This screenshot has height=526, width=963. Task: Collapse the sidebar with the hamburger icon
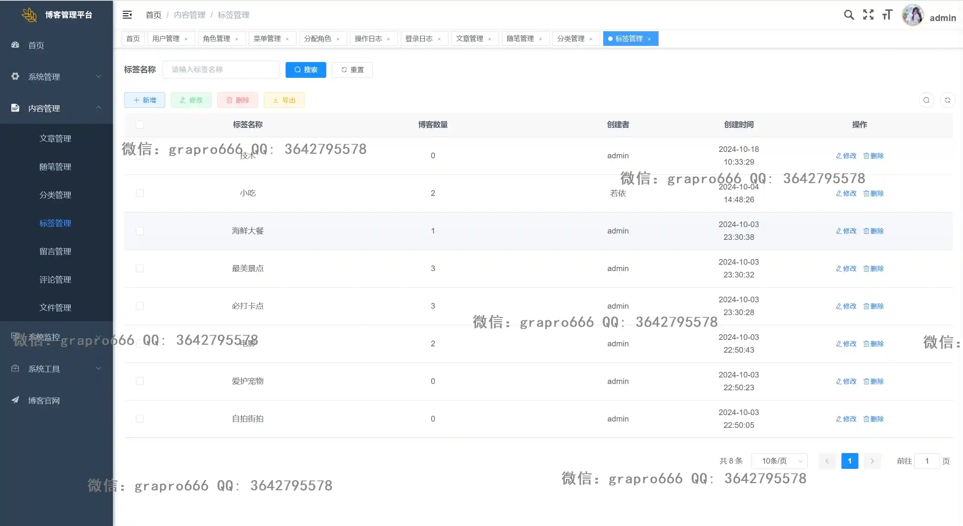coord(127,15)
